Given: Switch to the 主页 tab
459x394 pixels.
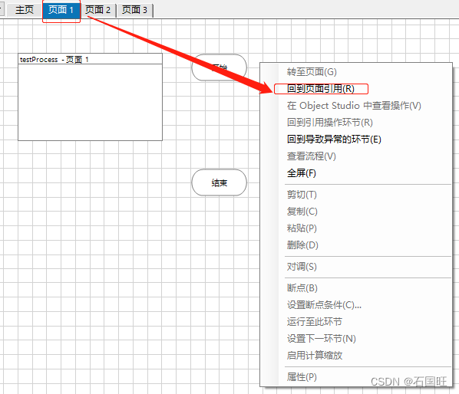Looking at the screenshot, I should [25, 10].
